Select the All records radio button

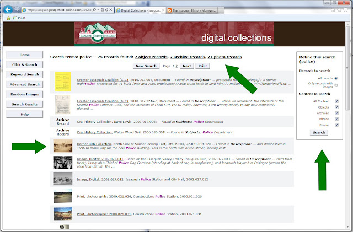336,78
